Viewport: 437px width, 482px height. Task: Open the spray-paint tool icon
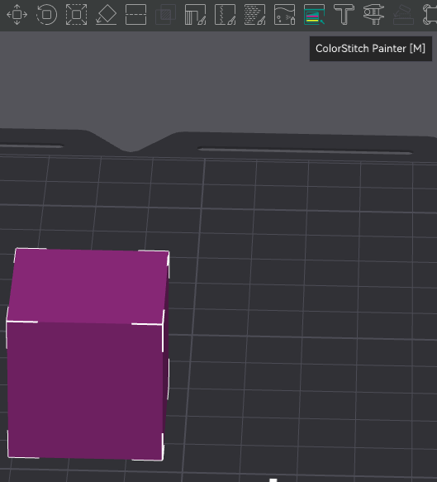coord(284,14)
